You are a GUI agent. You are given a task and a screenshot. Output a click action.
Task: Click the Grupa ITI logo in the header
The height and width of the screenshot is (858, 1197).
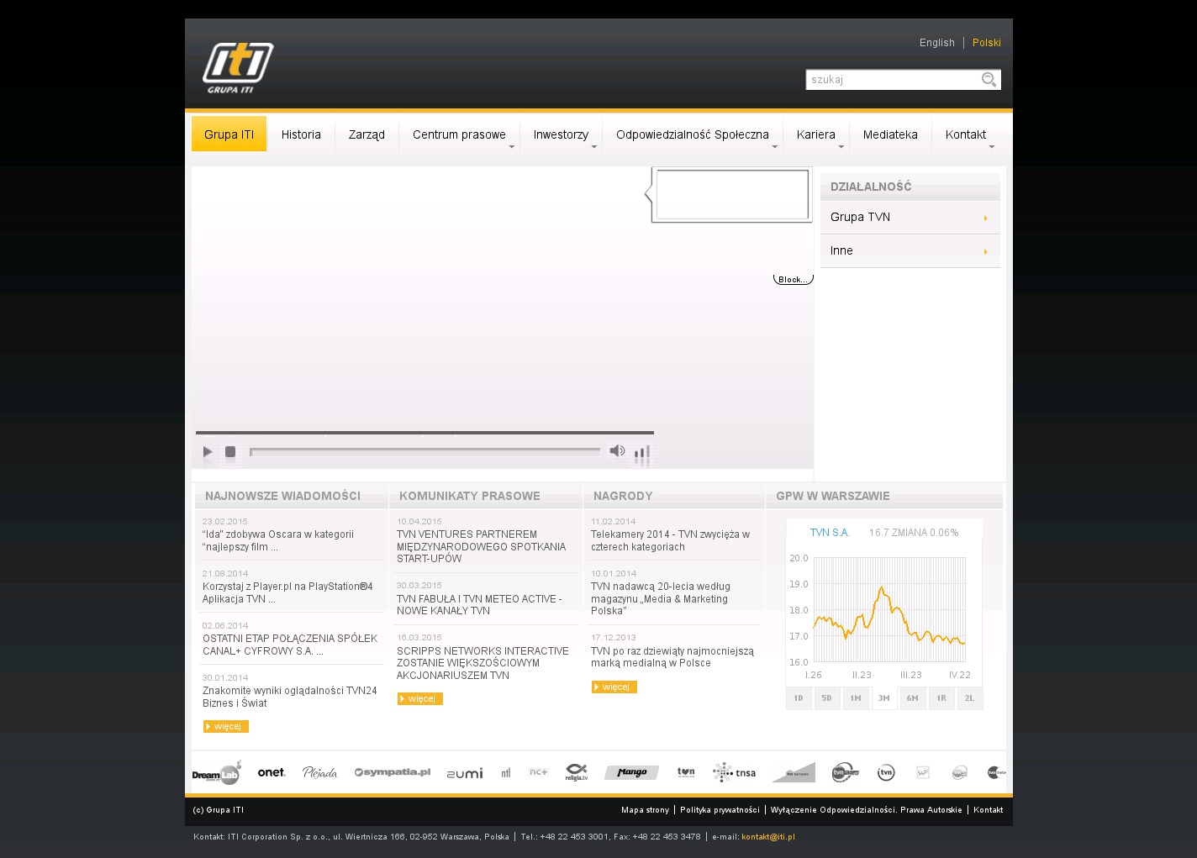[x=238, y=67]
